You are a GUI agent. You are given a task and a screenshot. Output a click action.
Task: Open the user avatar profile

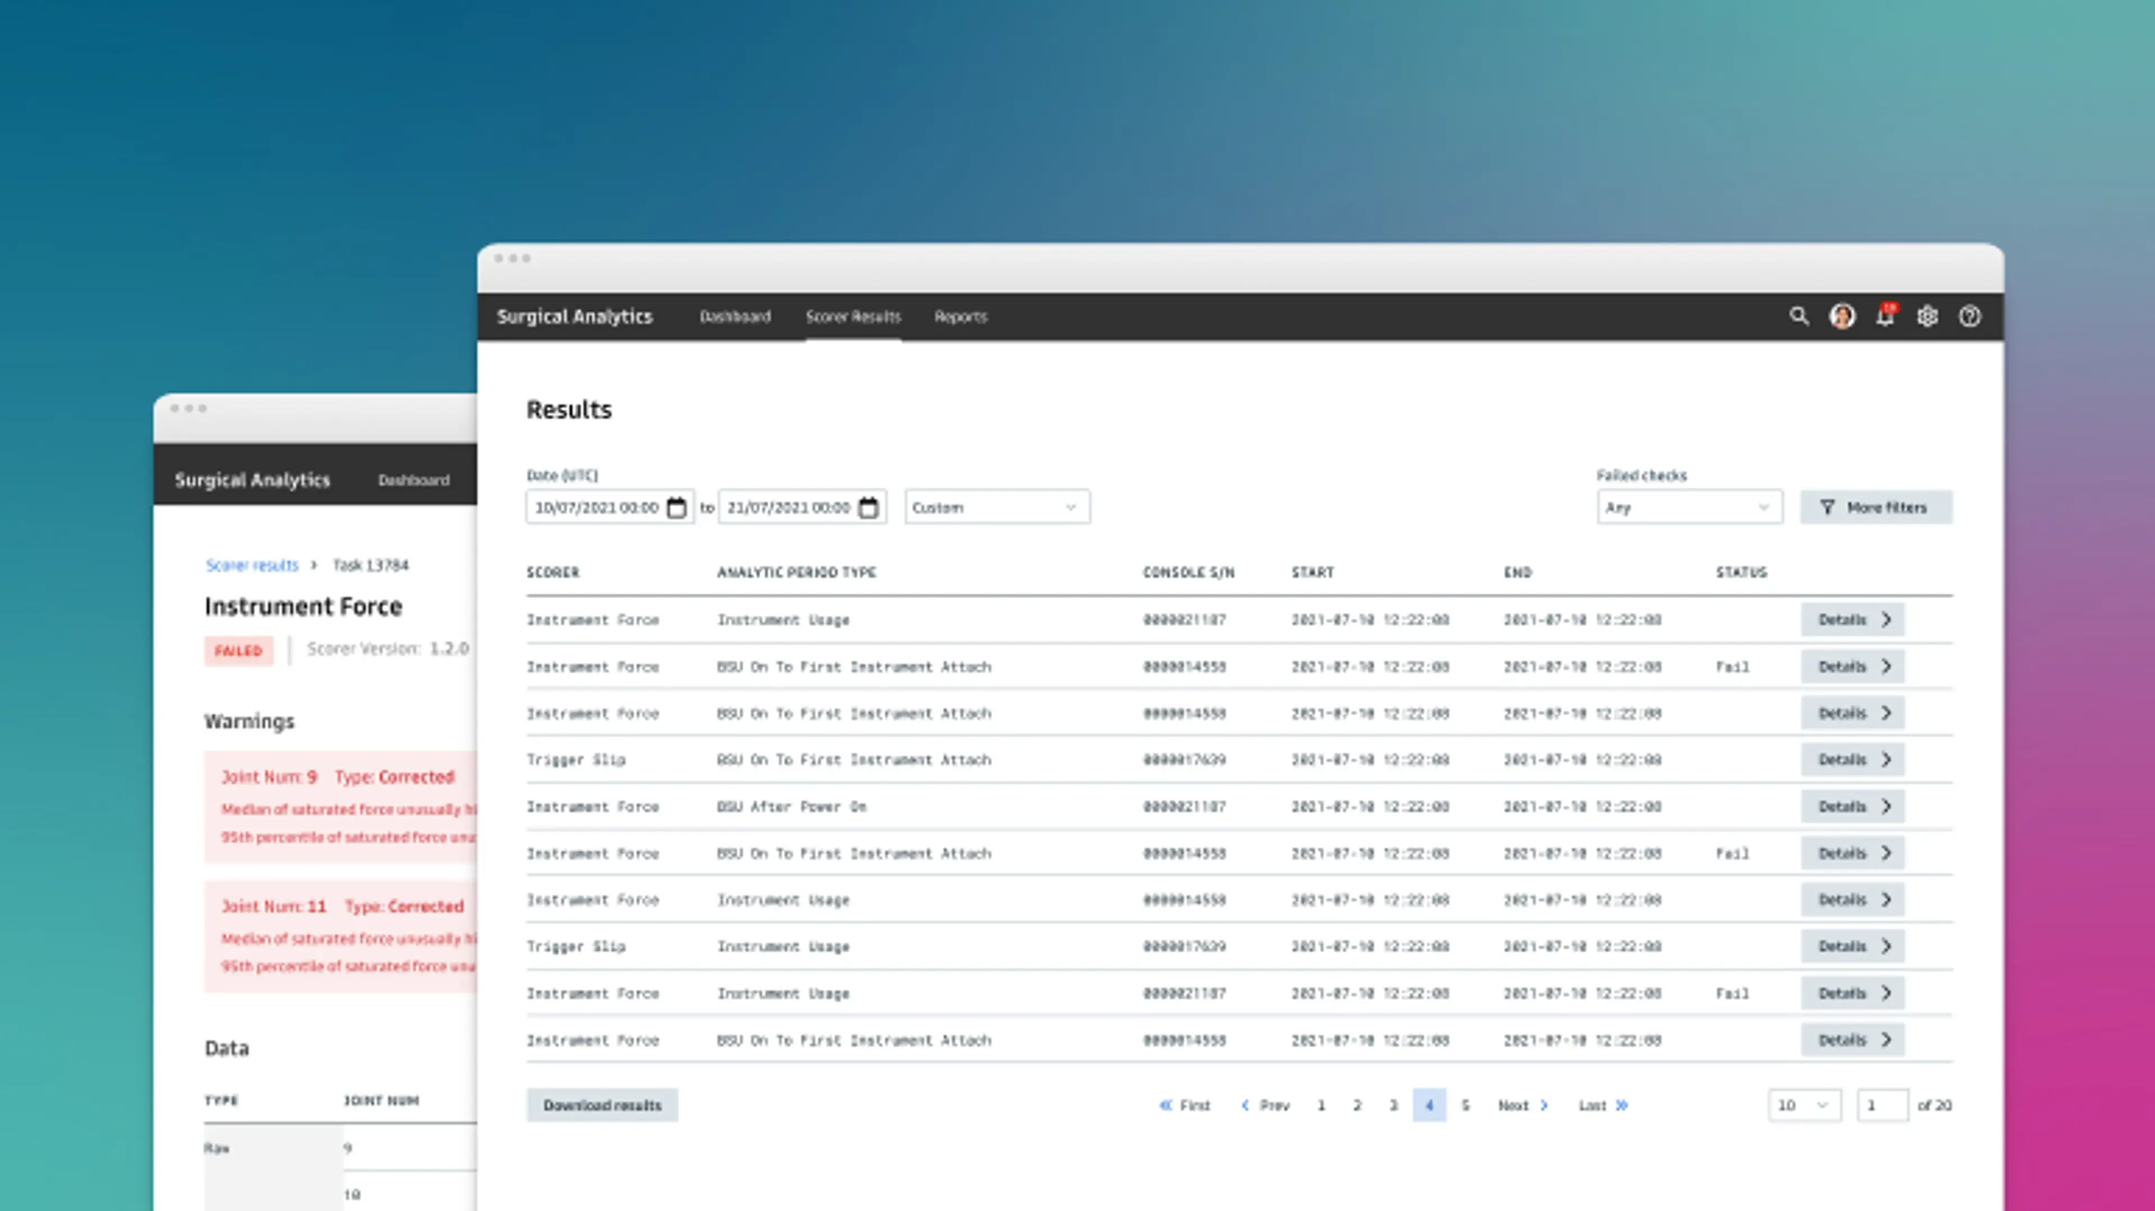pyautogui.click(x=1842, y=316)
